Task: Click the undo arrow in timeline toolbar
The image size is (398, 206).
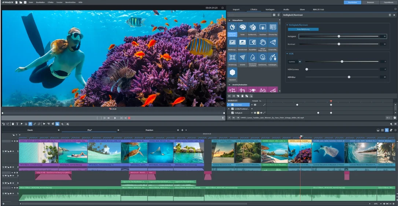Action: (x=4, y=124)
